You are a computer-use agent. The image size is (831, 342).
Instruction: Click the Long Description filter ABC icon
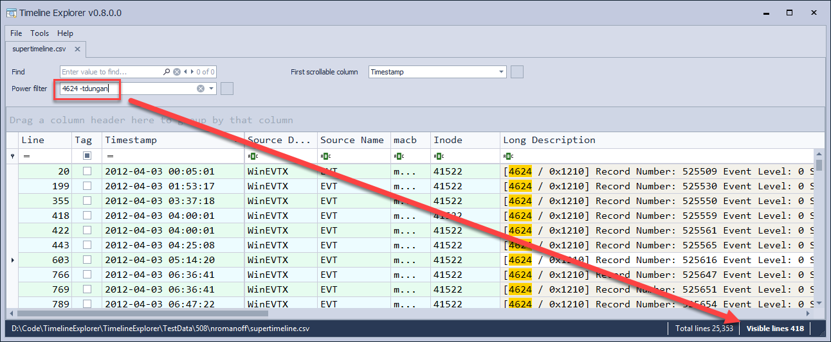pos(508,156)
